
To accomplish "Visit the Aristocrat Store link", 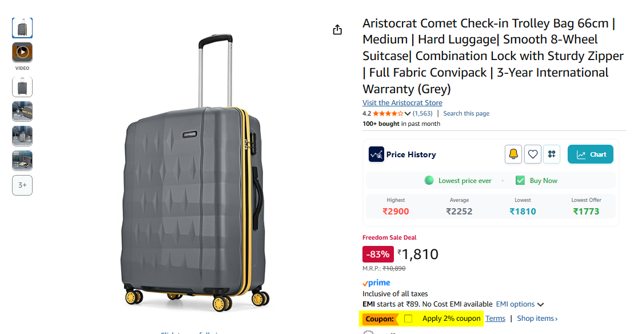I will (402, 103).
